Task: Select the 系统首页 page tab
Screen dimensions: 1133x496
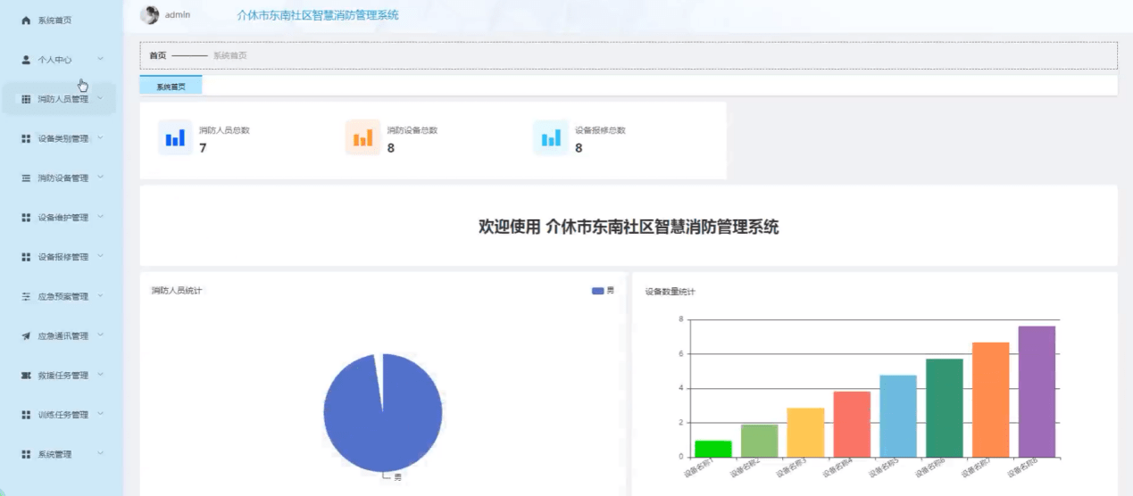Action: [x=171, y=86]
